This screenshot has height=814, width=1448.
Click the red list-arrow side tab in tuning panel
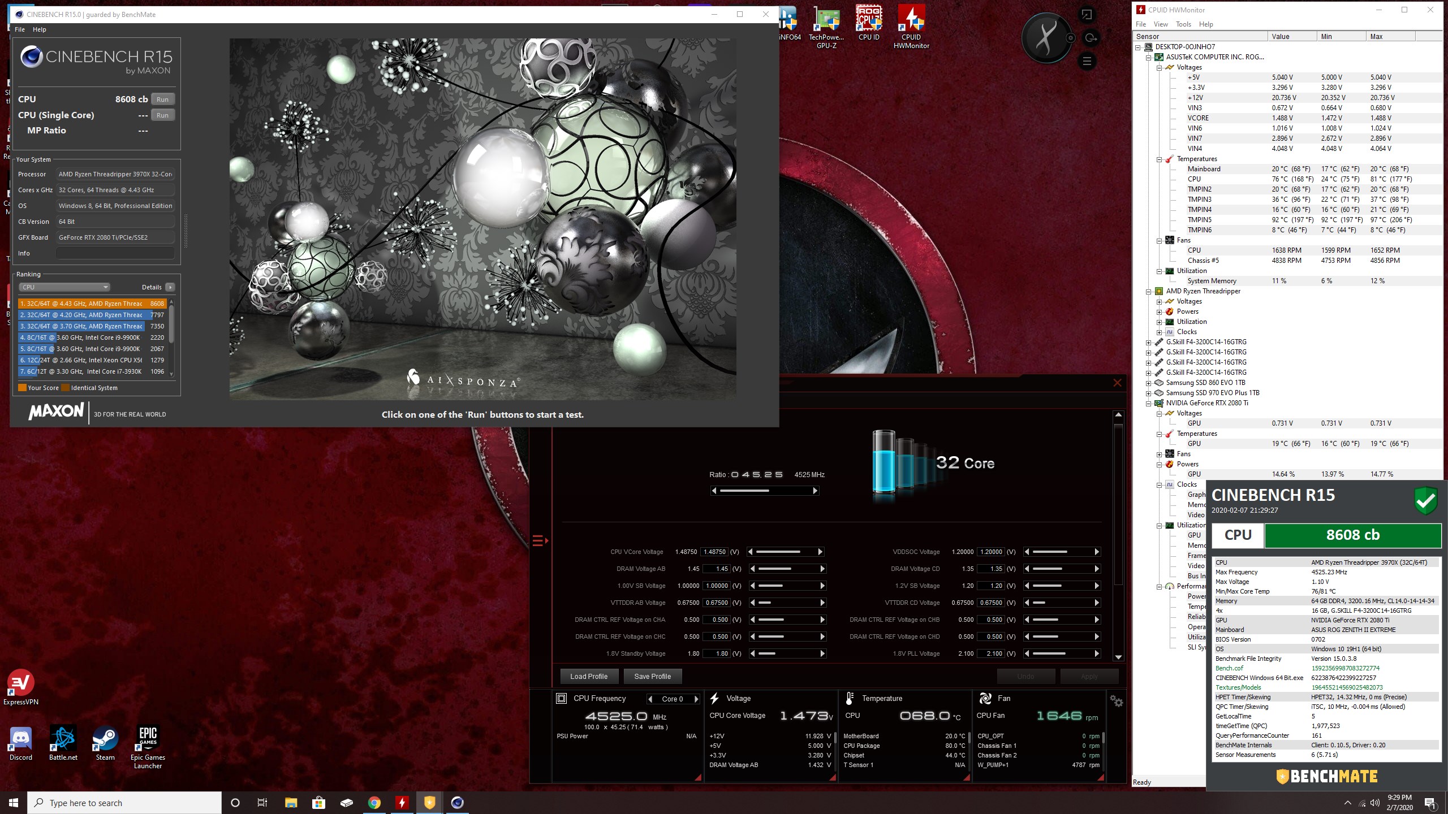pyautogui.click(x=540, y=541)
